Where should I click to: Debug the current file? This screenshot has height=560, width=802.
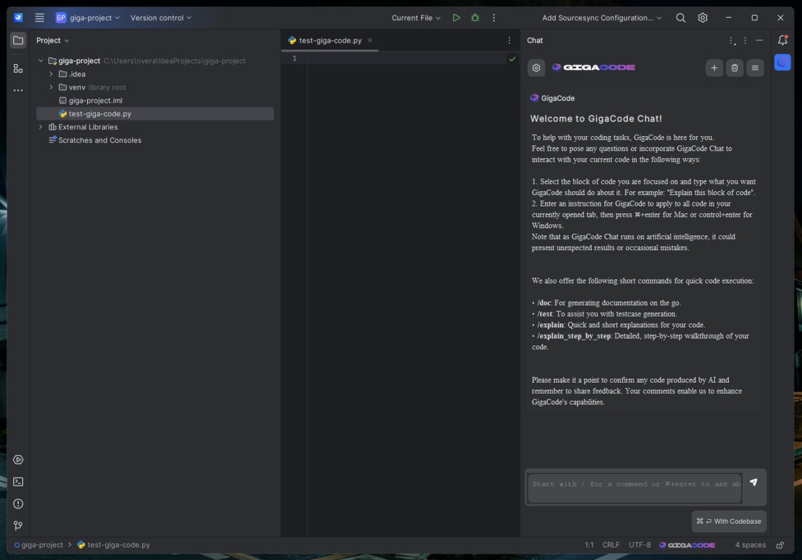475,18
